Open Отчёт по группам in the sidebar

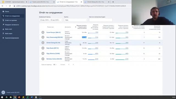[x=11, y=20]
